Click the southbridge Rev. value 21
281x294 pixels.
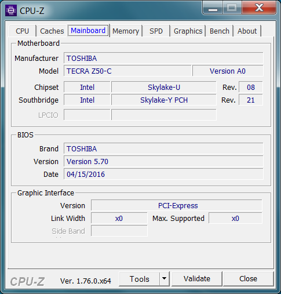click(x=251, y=100)
